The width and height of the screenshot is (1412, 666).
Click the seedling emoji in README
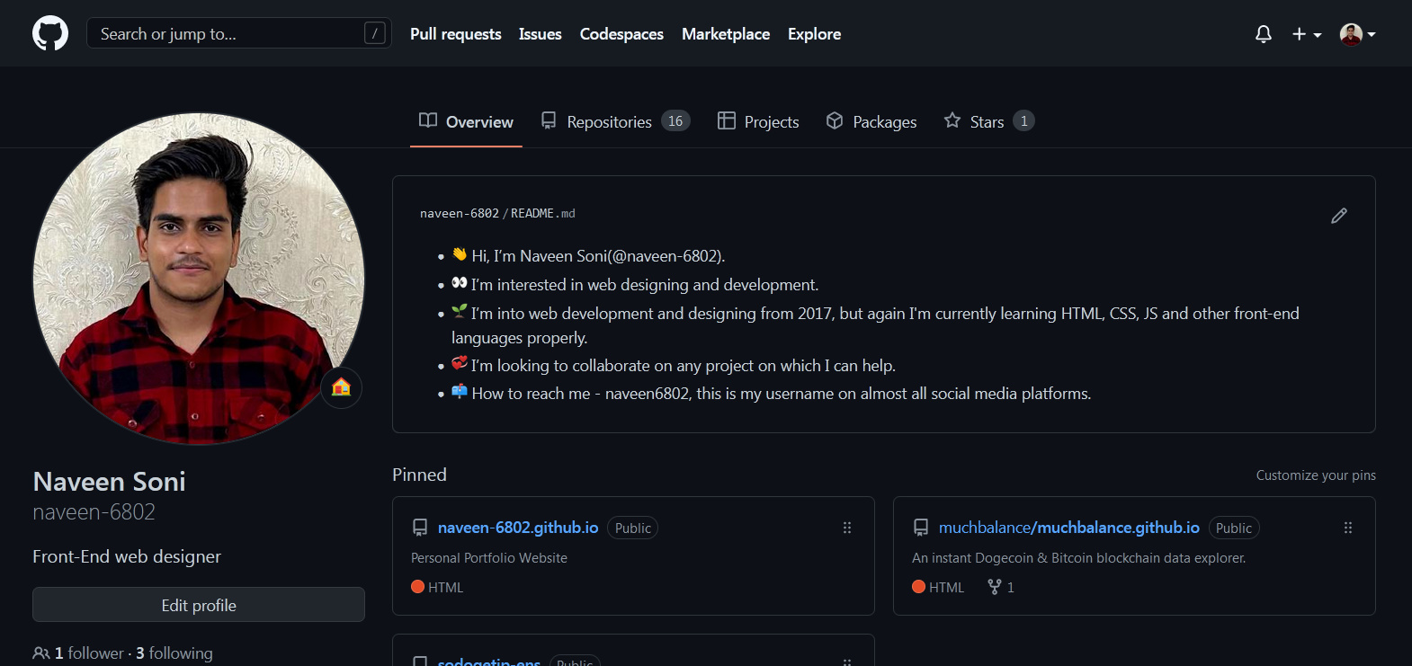point(460,311)
